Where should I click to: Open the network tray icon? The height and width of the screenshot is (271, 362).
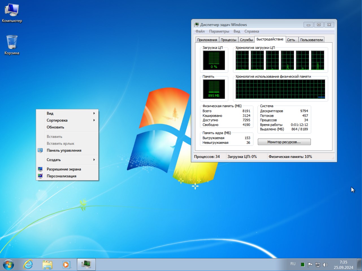click(318, 265)
